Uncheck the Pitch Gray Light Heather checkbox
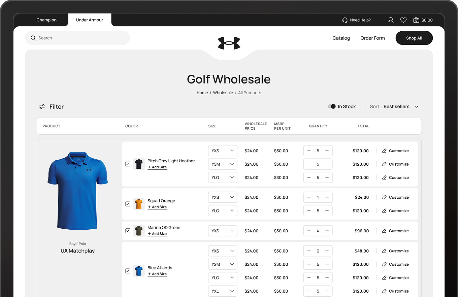 tap(128, 164)
